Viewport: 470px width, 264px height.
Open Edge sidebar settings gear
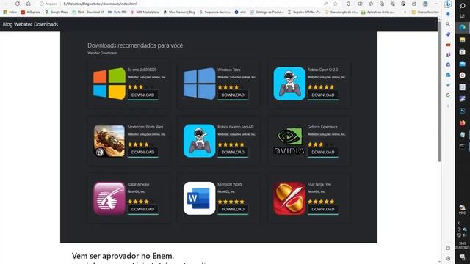(448, 258)
